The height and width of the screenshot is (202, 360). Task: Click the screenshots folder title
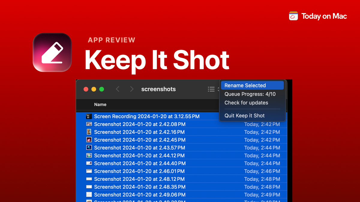(158, 89)
